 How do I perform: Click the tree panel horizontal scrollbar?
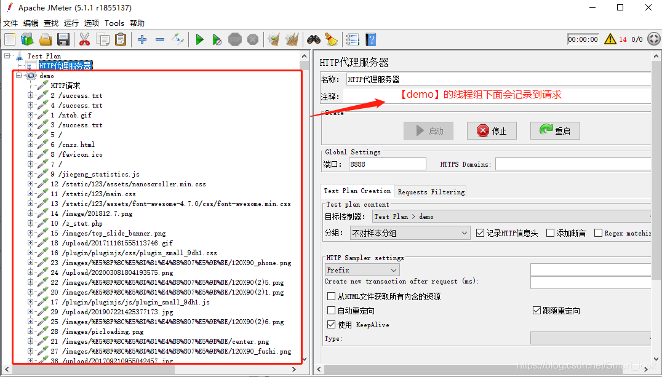tap(94, 370)
